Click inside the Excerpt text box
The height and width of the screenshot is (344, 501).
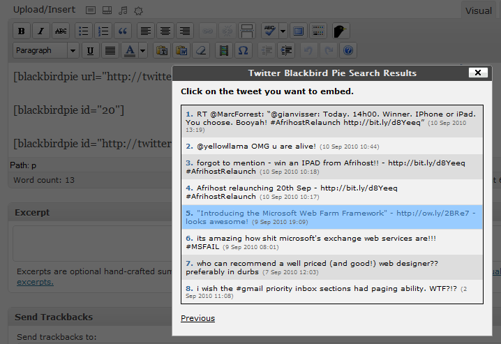click(93, 244)
